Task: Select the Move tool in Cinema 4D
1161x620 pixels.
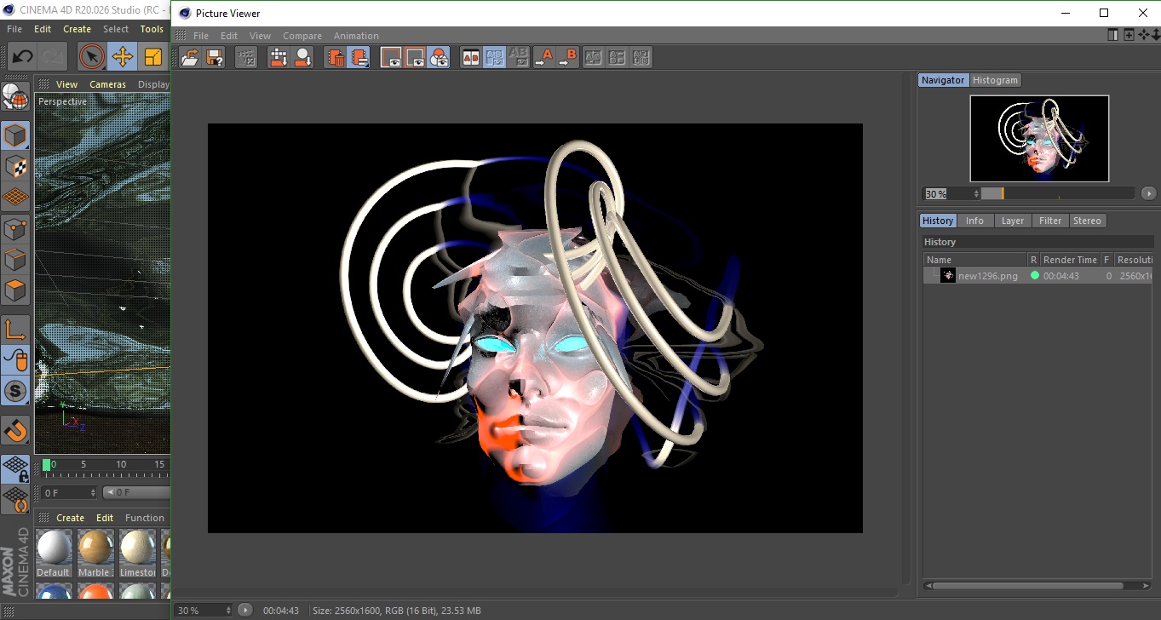Action: click(x=123, y=57)
